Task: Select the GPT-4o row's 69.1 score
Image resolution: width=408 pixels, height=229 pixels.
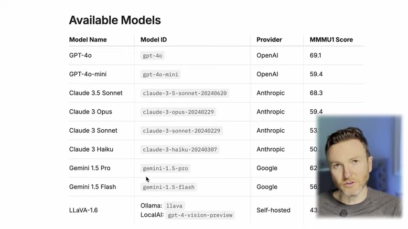Action: (x=315, y=55)
